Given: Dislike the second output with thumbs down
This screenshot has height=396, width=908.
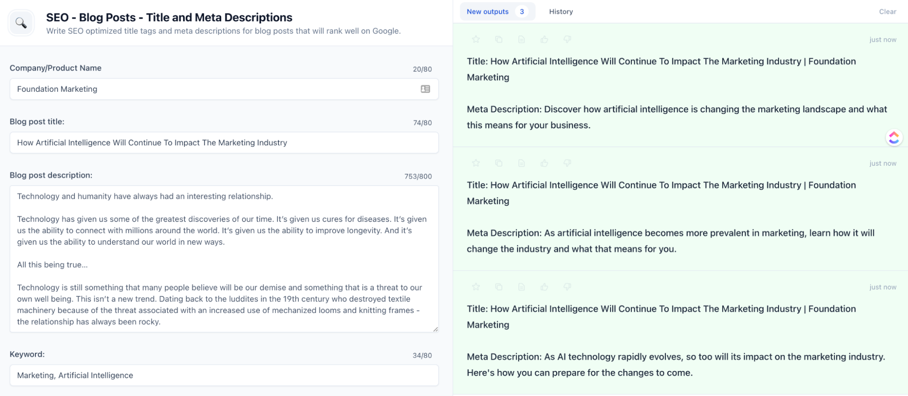Looking at the screenshot, I should [567, 163].
